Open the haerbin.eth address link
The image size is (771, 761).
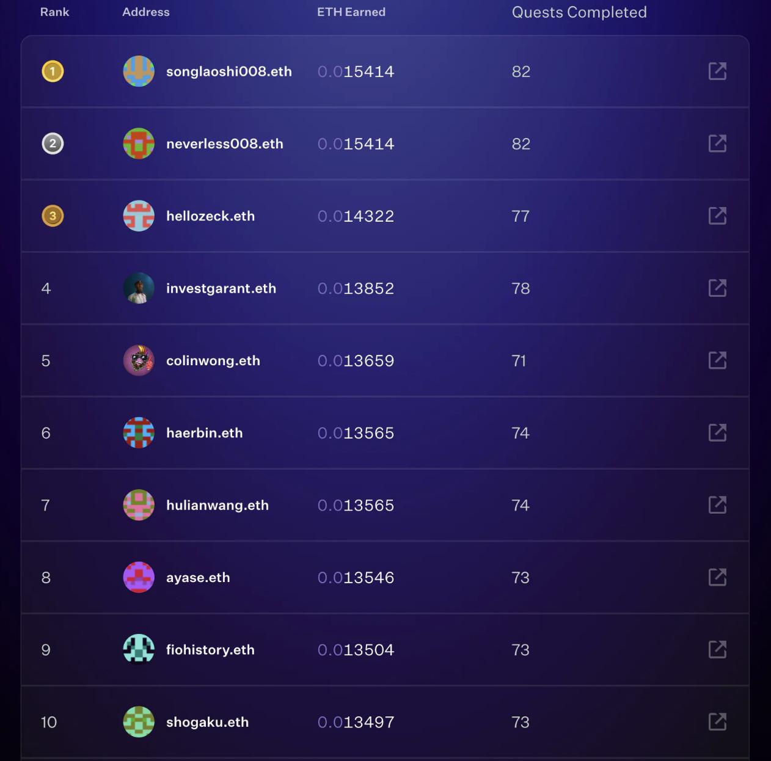205,433
